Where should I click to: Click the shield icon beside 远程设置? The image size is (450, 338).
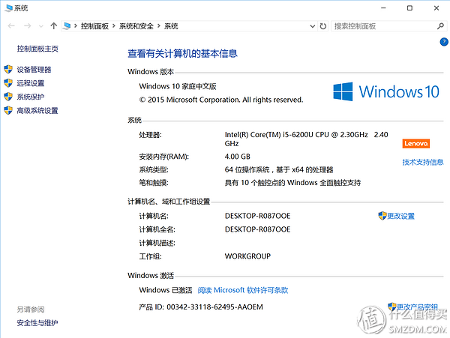tap(8, 83)
